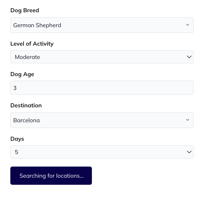Click the number 3 in age field
This screenshot has width=211, height=219.
coord(15,88)
